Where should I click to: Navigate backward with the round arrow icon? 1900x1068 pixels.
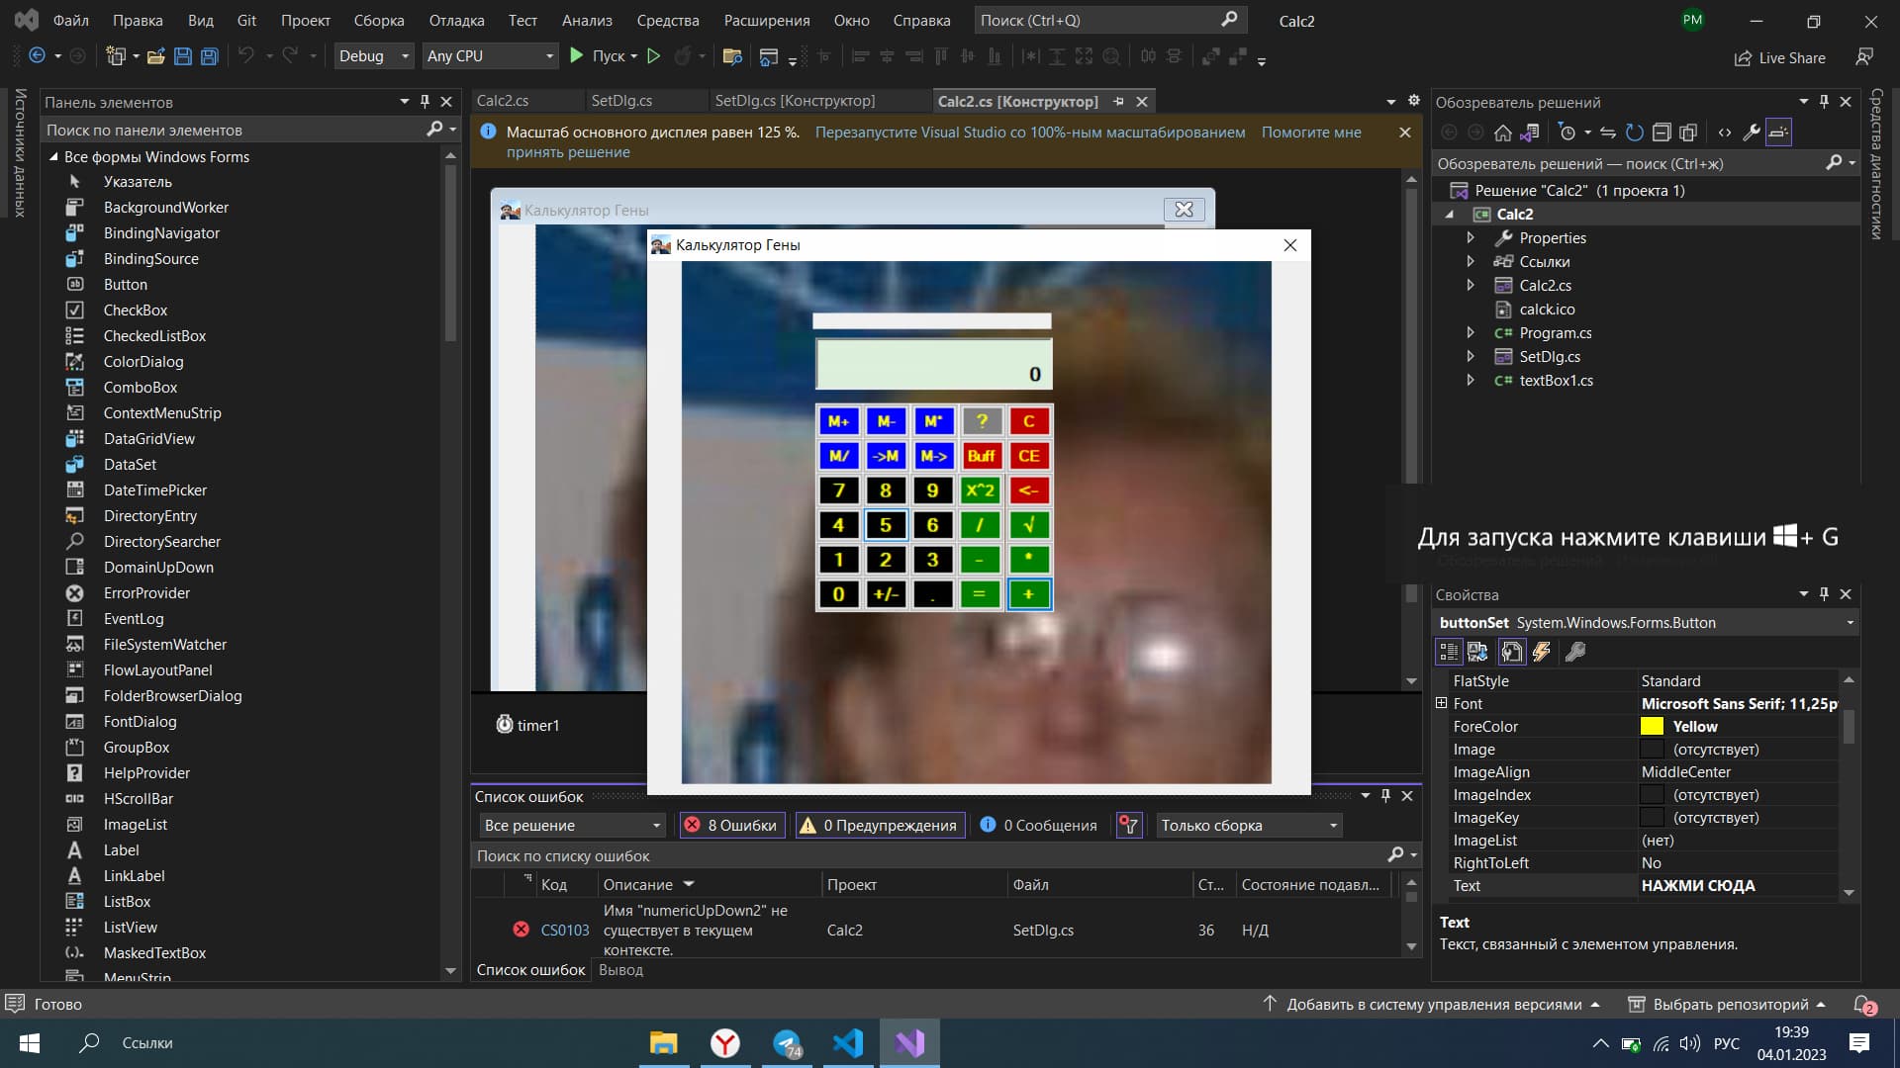click(37, 56)
